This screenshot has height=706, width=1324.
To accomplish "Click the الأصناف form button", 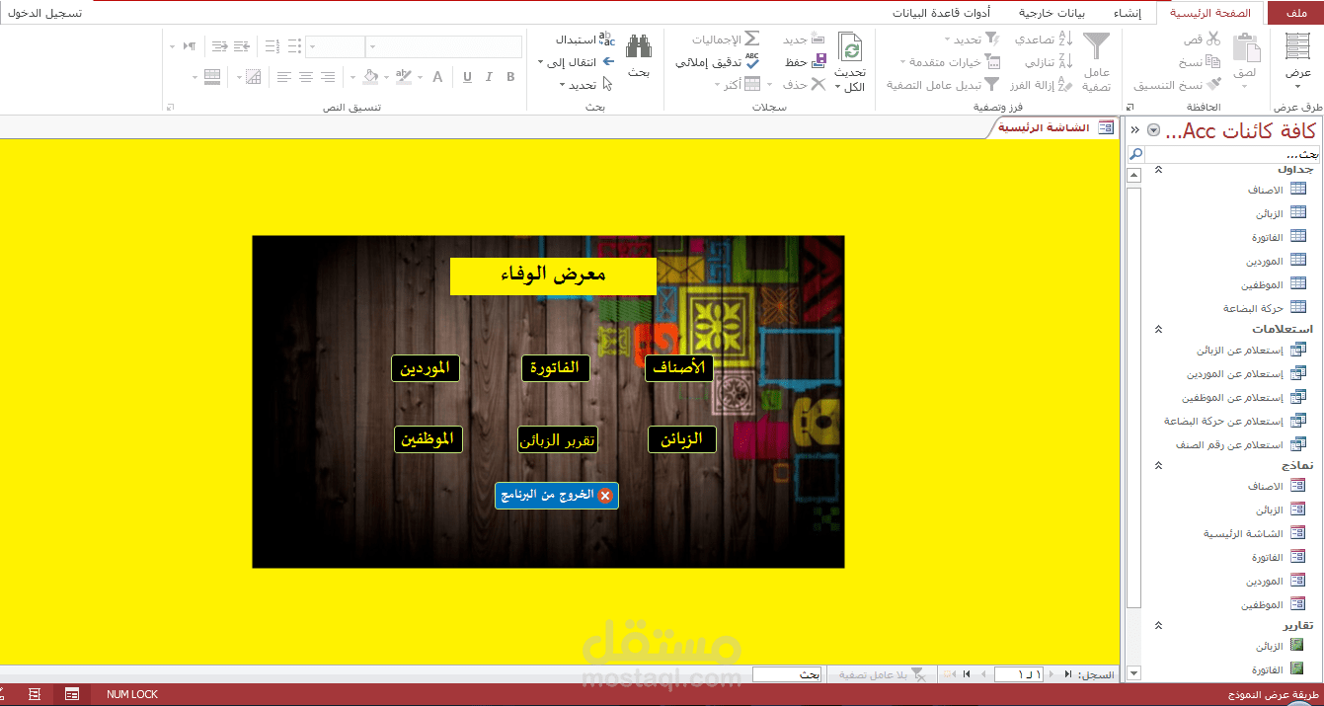I will [x=679, y=367].
